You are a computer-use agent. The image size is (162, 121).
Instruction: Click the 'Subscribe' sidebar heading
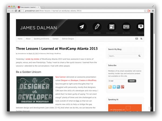(x=112, y=65)
